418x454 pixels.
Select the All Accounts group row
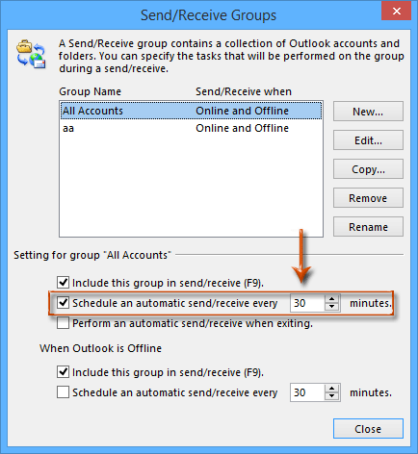191,111
